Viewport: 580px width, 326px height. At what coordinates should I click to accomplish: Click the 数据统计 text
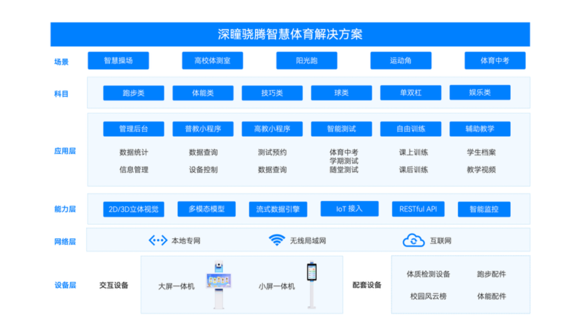(x=134, y=152)
